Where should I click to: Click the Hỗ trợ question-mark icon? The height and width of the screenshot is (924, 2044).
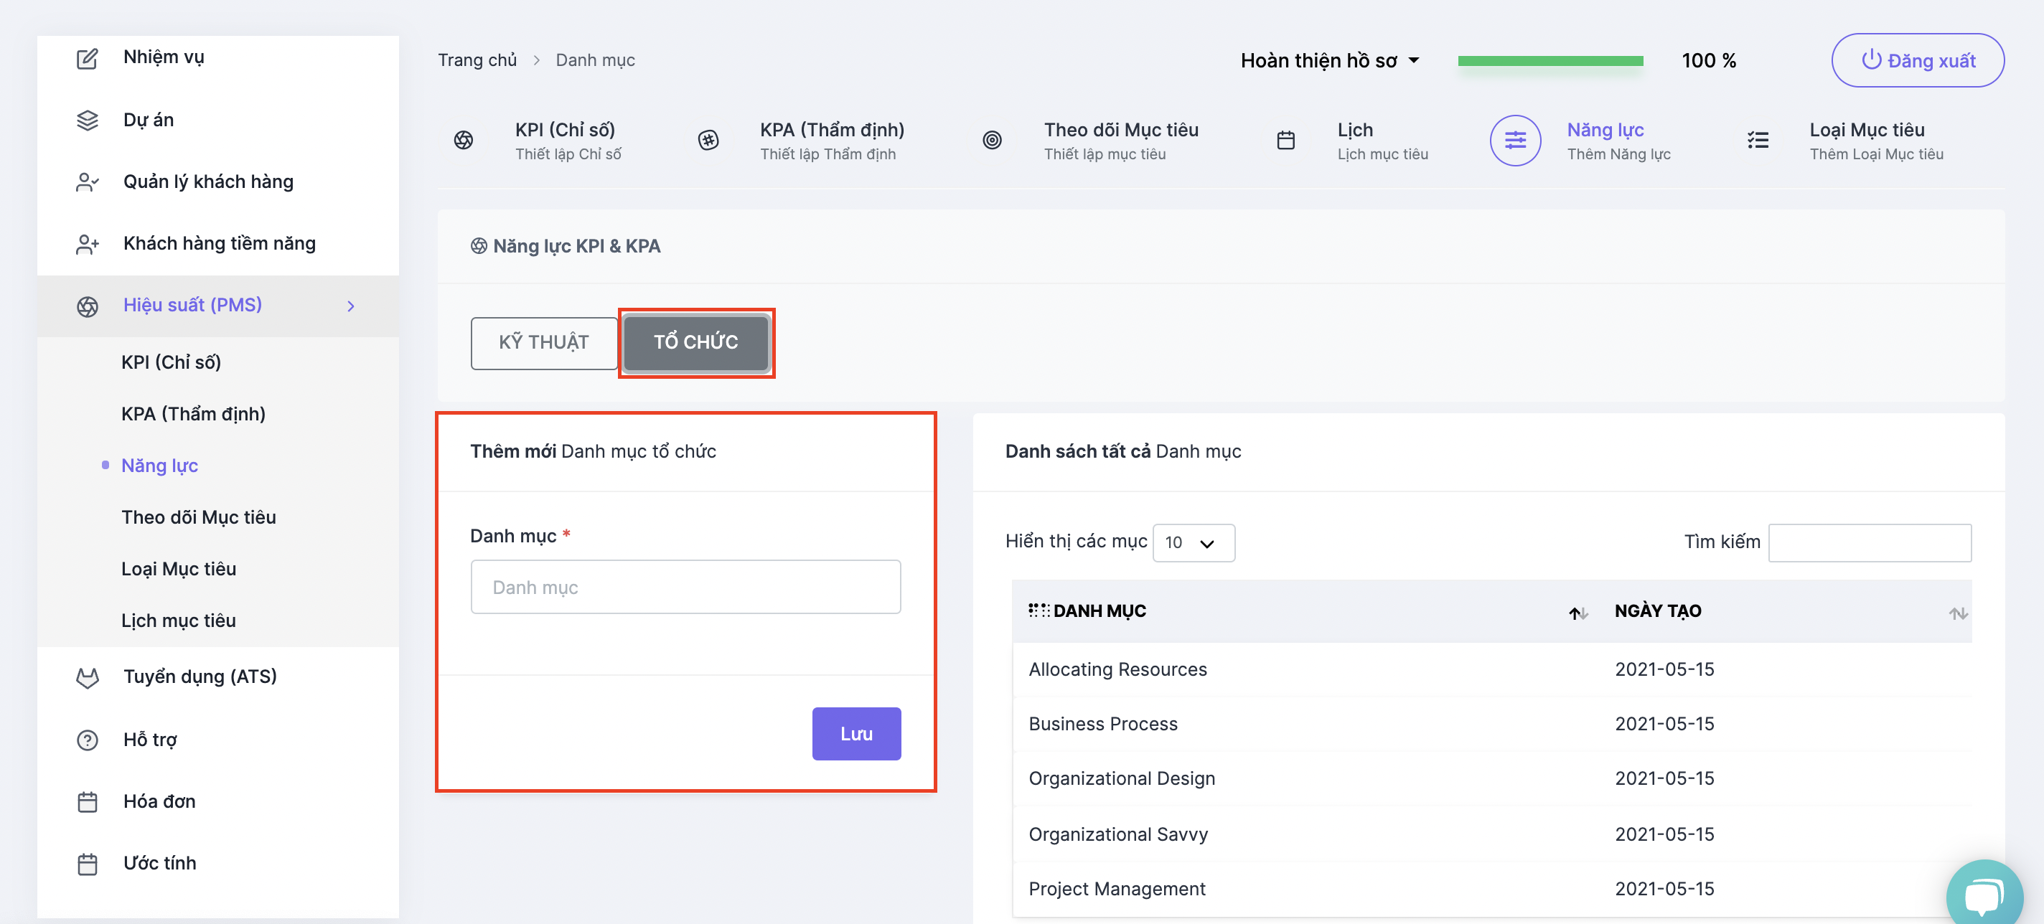[x=88, y=740]
